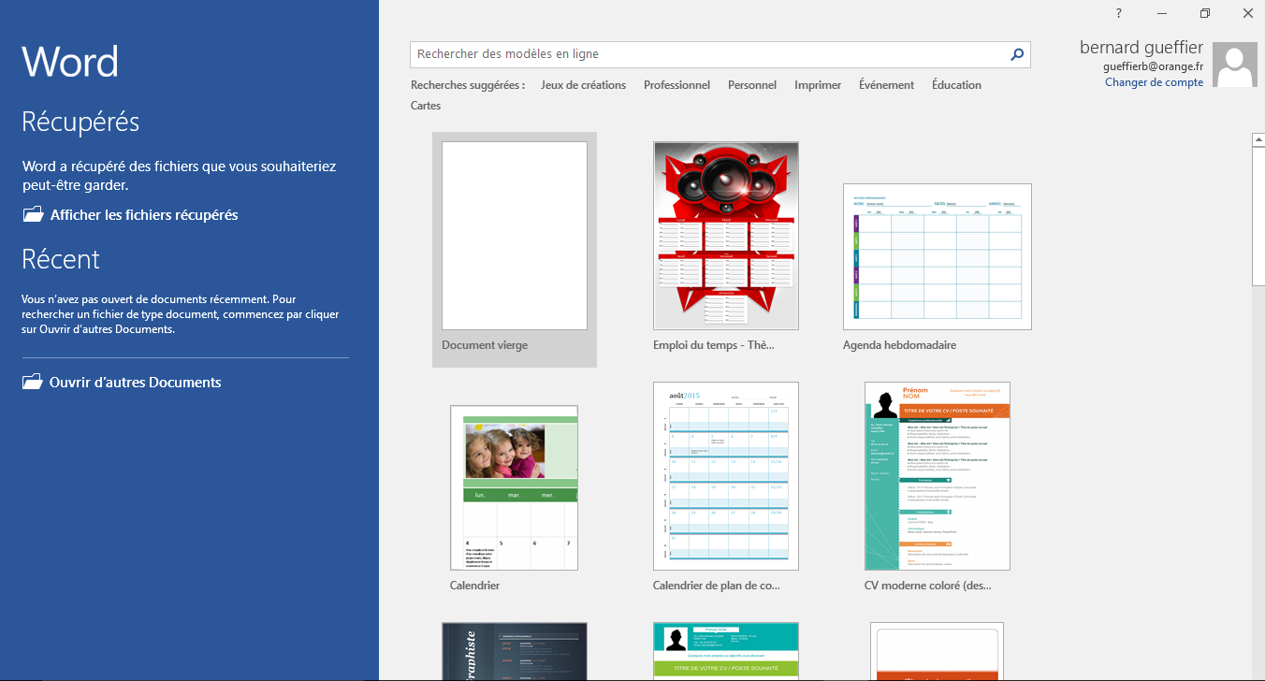Choose the Document vierge template thumbnail
Viewport: 1265px width, 681px height.
click(515, 236)
